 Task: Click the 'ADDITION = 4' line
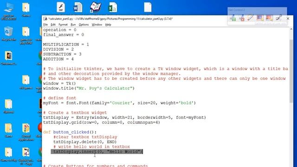(58, 59)
